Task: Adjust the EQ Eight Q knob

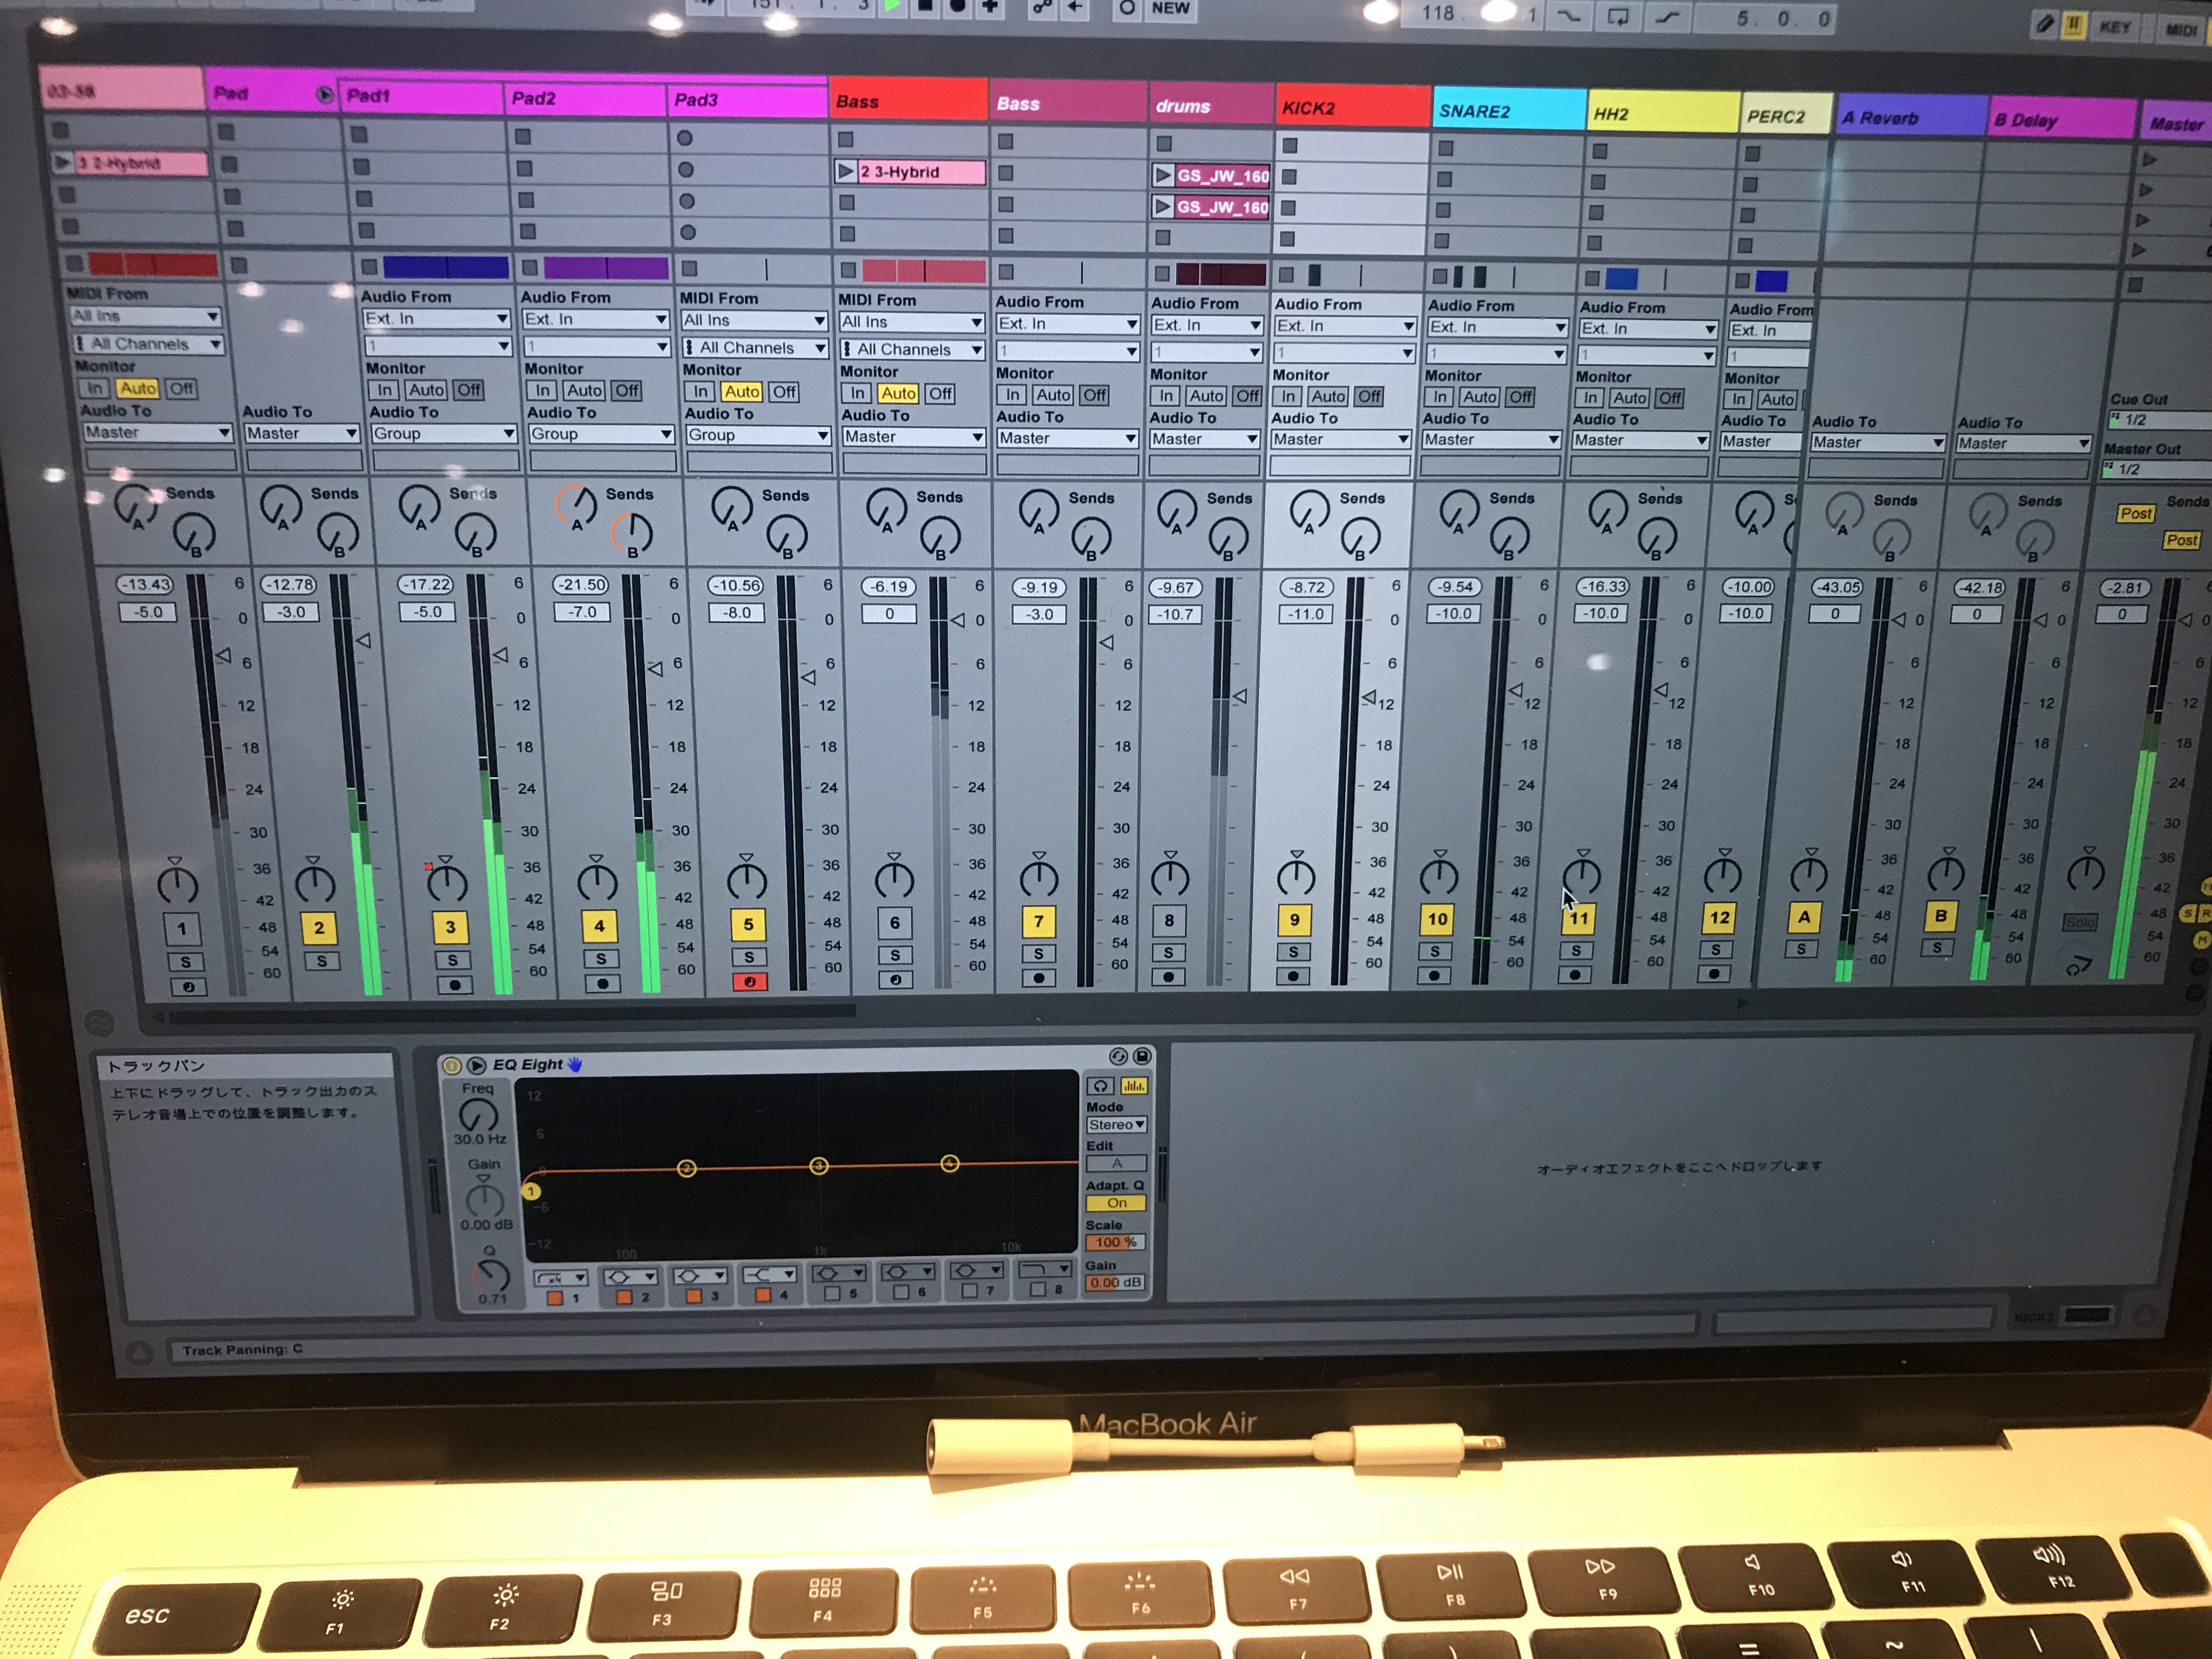Action: click(492, 1274)
